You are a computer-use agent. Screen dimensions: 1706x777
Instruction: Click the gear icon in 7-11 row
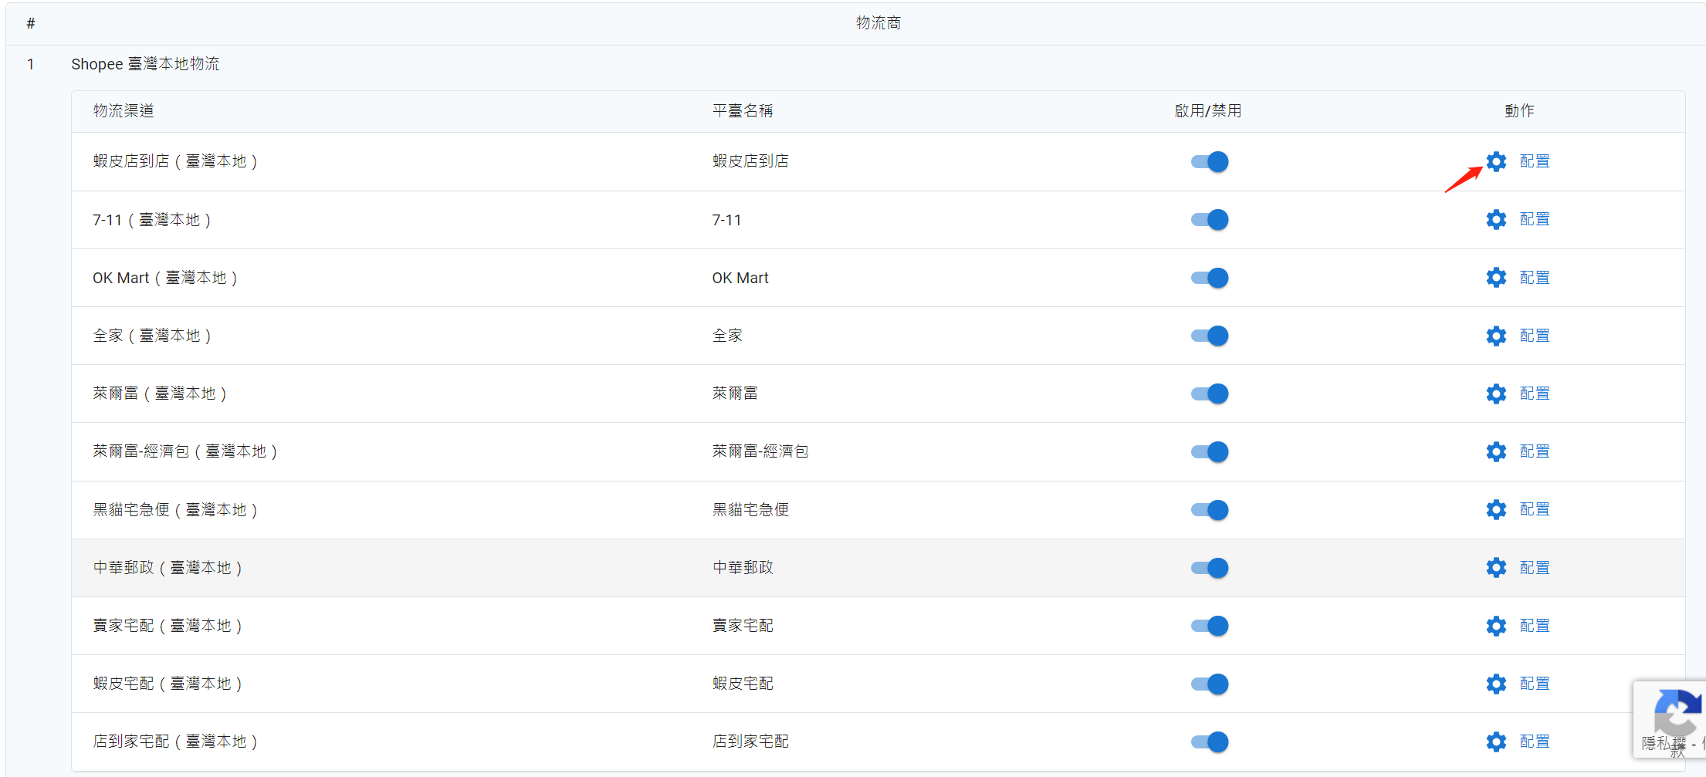[x=1496, y=219]
